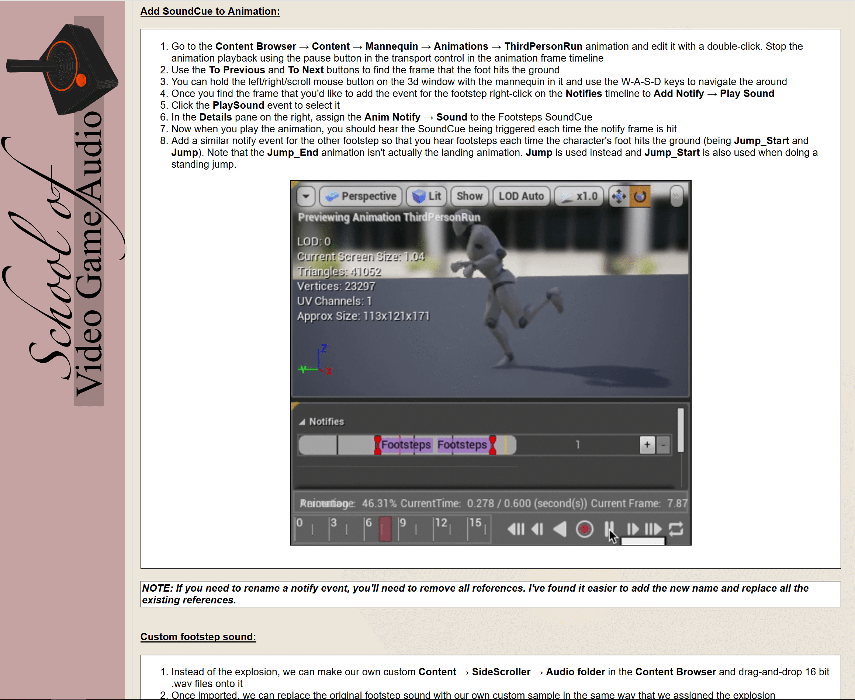The height and width of the screenshot is (700, 855).
Task: Open the Perspective viewport type menu
Action: pos(361,196)
